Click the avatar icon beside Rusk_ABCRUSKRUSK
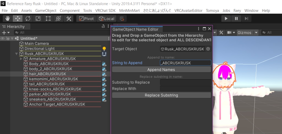Image resolution: width=282 pixels, height=134 pixels. 104,54
